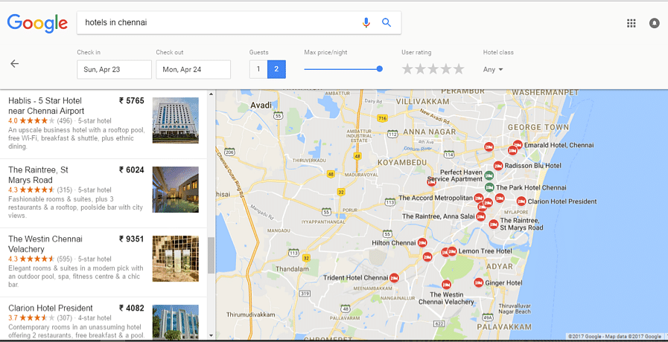
Task: Select the Hilton Chennai map pin
Action: [x=422, y=242]
